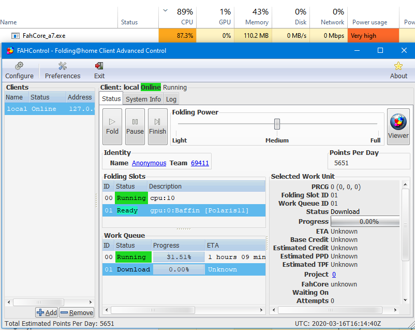Click the Work Queue Progress column header
This screenshot has width=415, height=330.
(x=178, y=246)
